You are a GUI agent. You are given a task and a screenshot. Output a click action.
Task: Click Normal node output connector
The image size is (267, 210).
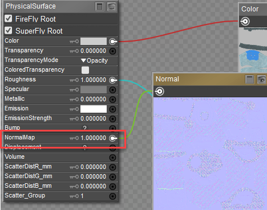160,92
